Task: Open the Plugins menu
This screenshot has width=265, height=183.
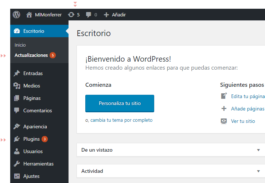Action: click(x=31, y=139)
